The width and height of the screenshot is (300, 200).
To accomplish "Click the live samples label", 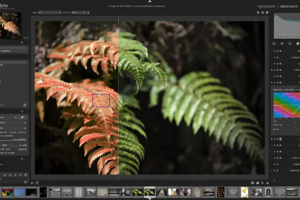I will coord(19,139).
